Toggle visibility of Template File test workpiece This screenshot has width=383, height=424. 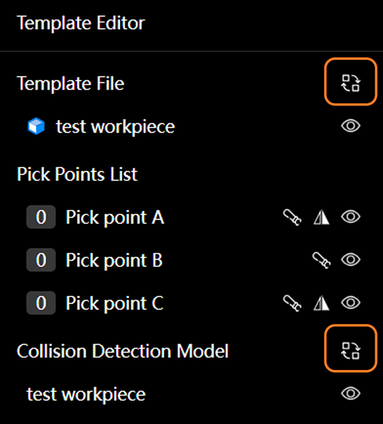[x=350, y=126]
